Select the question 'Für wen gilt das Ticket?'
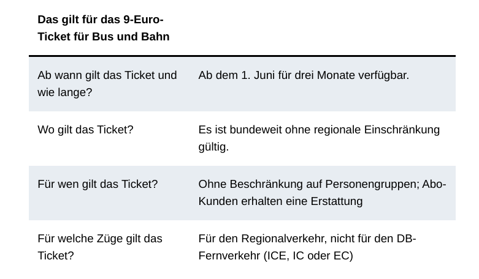479x279 pixels. pos(98,184)
